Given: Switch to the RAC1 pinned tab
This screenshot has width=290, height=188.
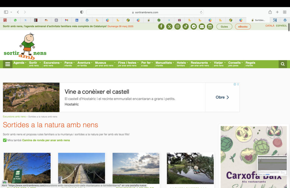Looking at the screenshot, I should click(36, 20).
